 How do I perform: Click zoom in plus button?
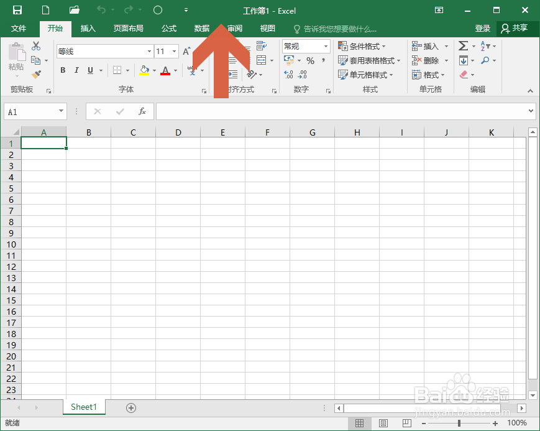pos(495,424)
